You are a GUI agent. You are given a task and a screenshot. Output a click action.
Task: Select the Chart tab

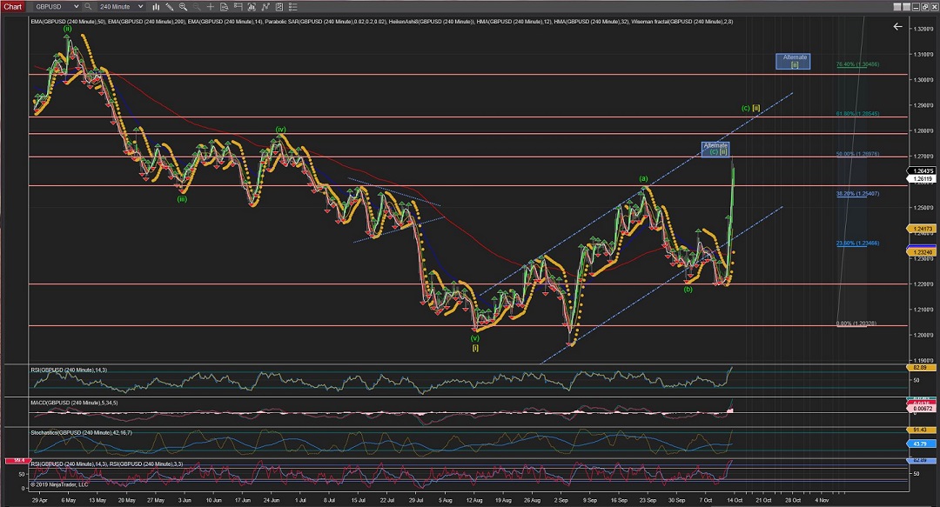click(x=12, y=6)
